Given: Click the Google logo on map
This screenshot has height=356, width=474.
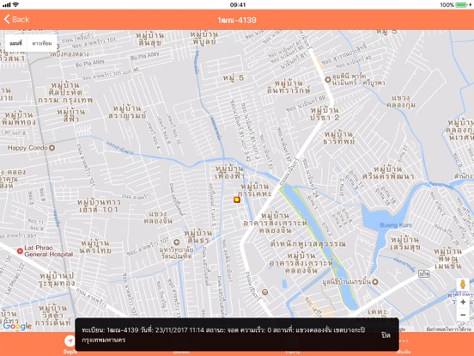Looking at the screenshot, I should pyautogui.click(x=17, y=326).
